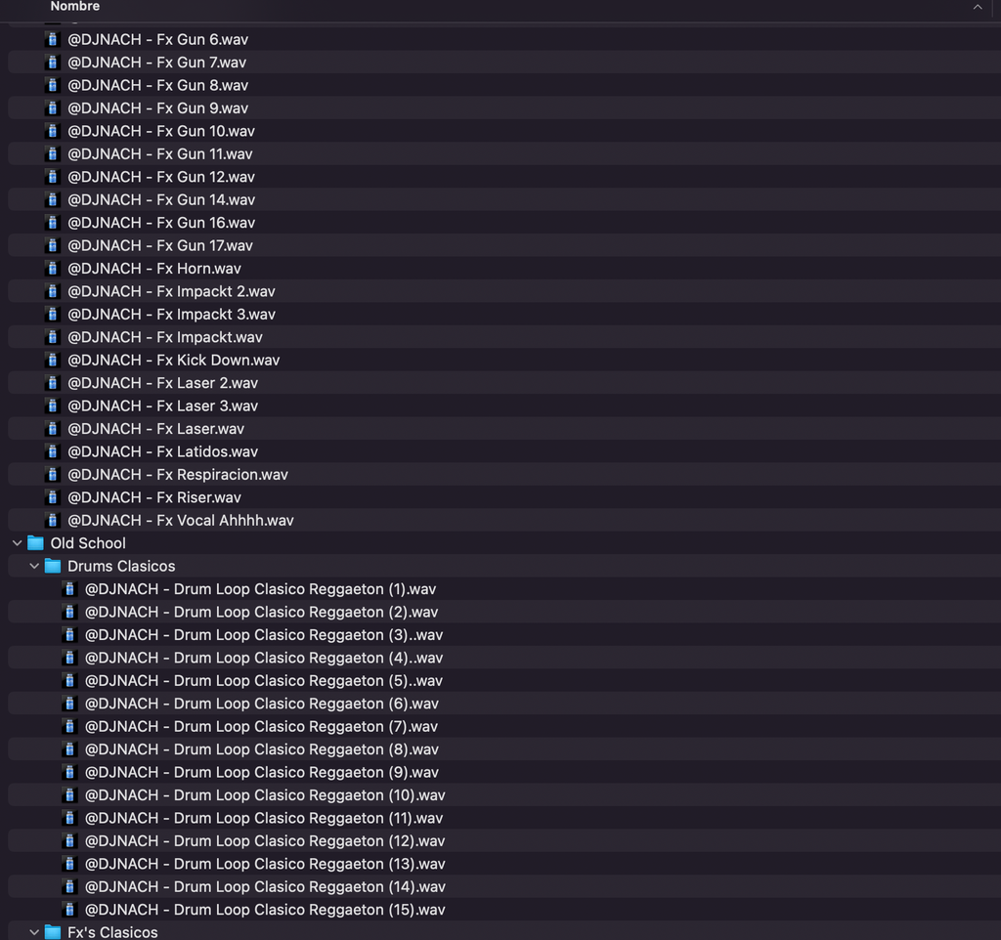Select the Fx's Clasicos folder icon
The height and width of the screenshot is (940, 1001).
pyautogui.click(x=53, y=932)
